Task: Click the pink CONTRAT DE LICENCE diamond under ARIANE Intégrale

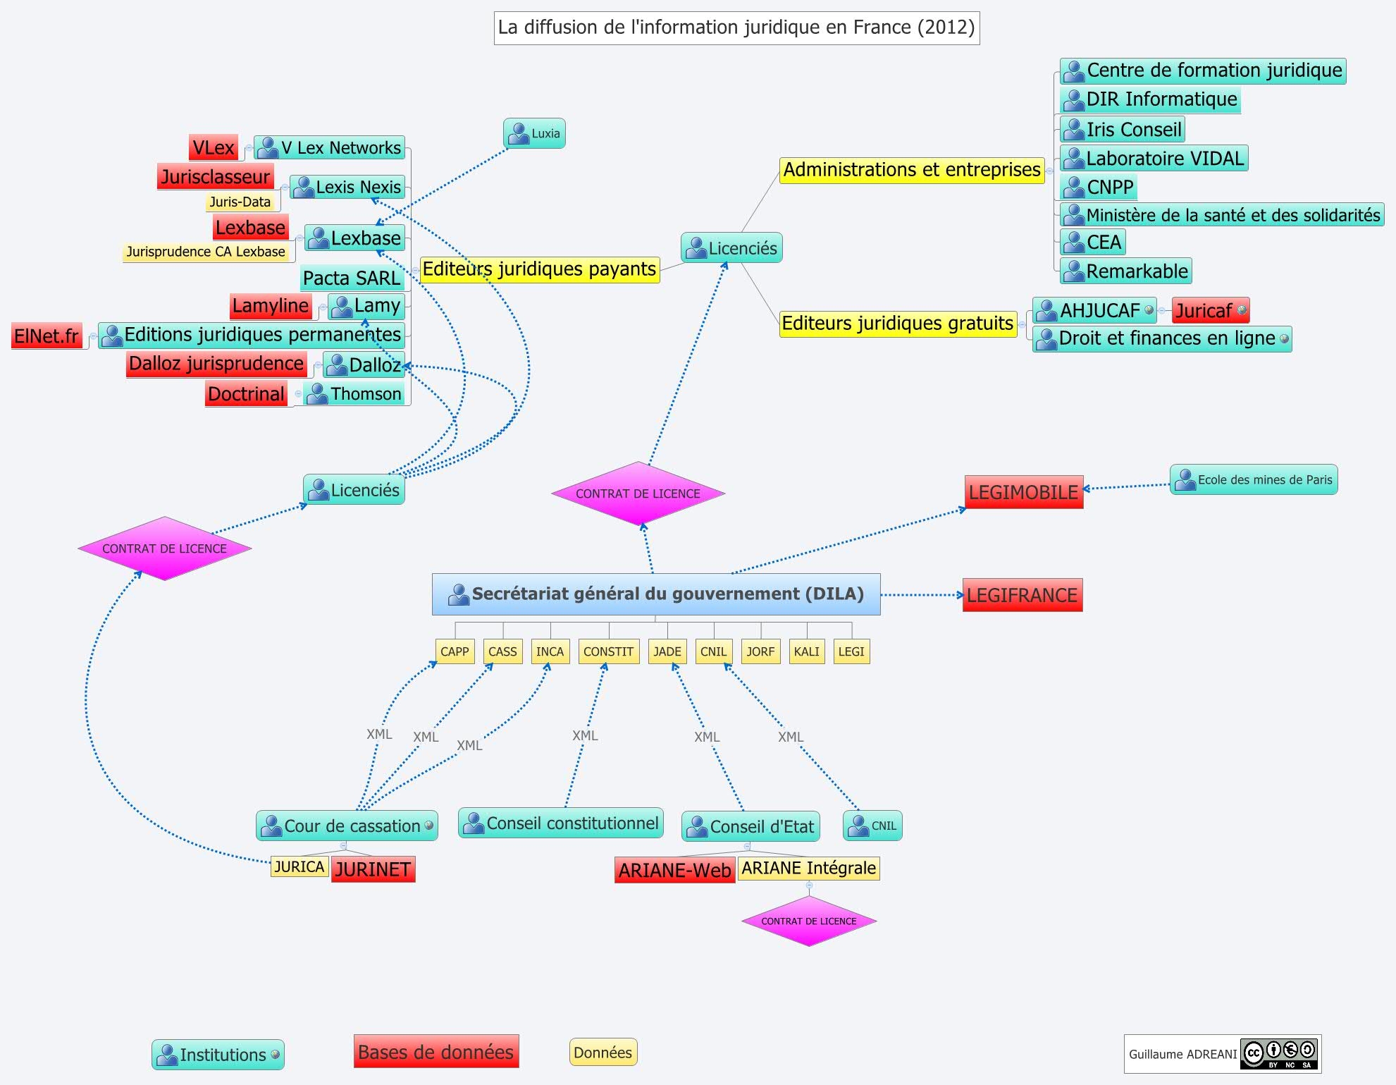Action: [x=808, y=921]
